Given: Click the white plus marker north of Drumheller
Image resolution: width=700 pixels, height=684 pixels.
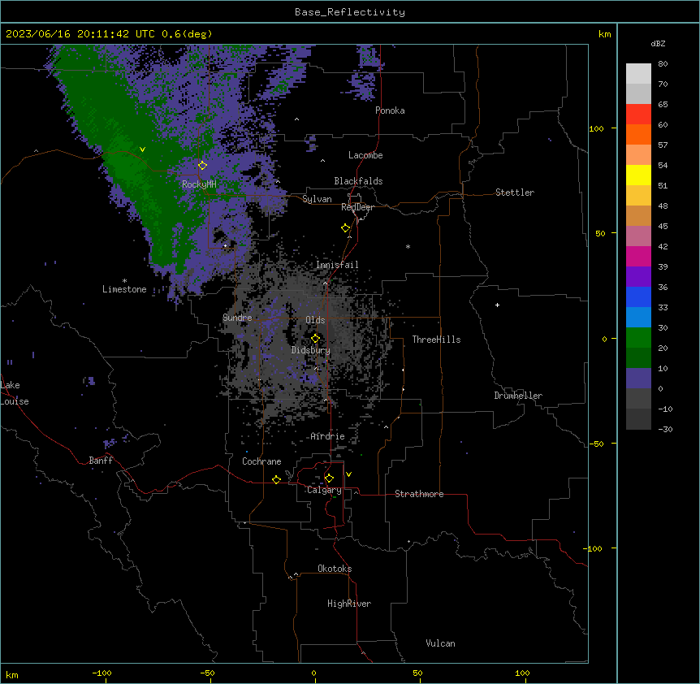Looking at the screenshot, I should pos(497,305).
